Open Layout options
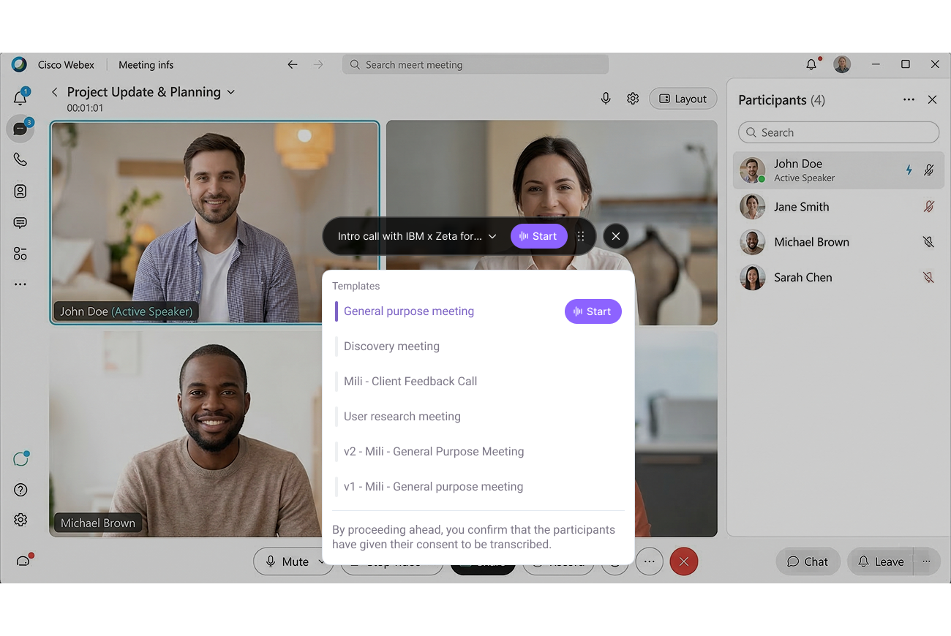 coord(683,99)
